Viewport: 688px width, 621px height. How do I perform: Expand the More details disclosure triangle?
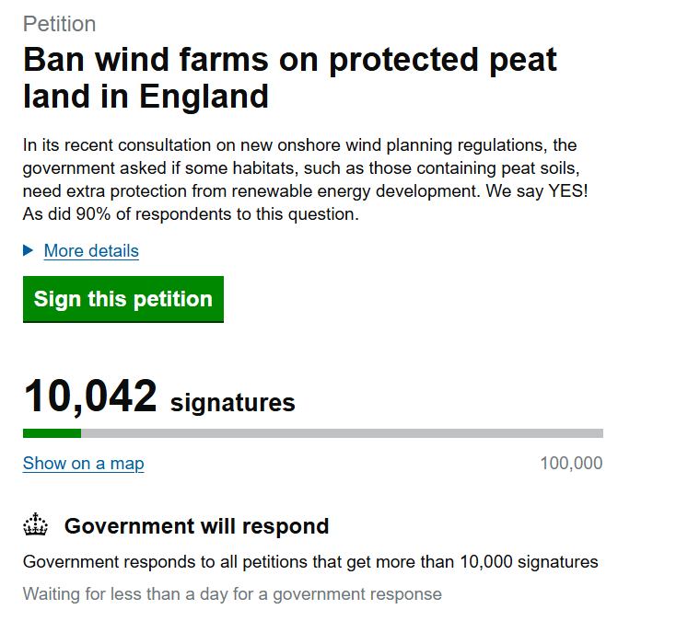tap(28, 250)
